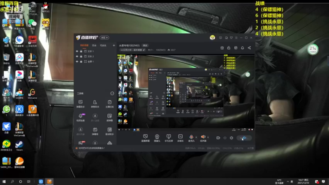Add 直播屏幕 screen capture source
This screenshot has height=185, width=329.
tap(146, 138)
